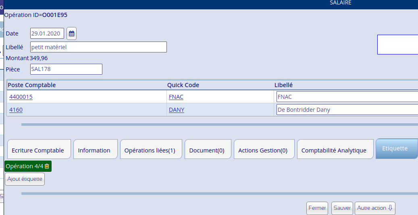
Task: Delete the Opération 4/4 tag via trash icon
Action: pos(47,166)
